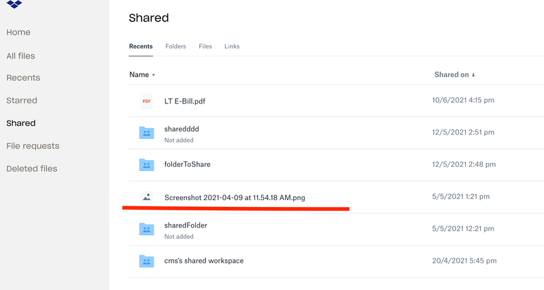Click the folderToShare folder icon
This screenshot has height=290, width=544.
click(146, 165)
